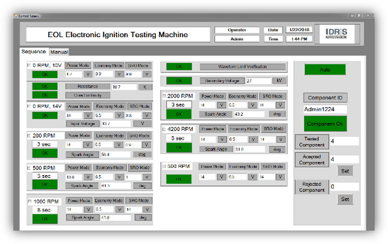Click the KV unit button beside Secondary Voltage
The image size is (388, 244).
(279, 81)
